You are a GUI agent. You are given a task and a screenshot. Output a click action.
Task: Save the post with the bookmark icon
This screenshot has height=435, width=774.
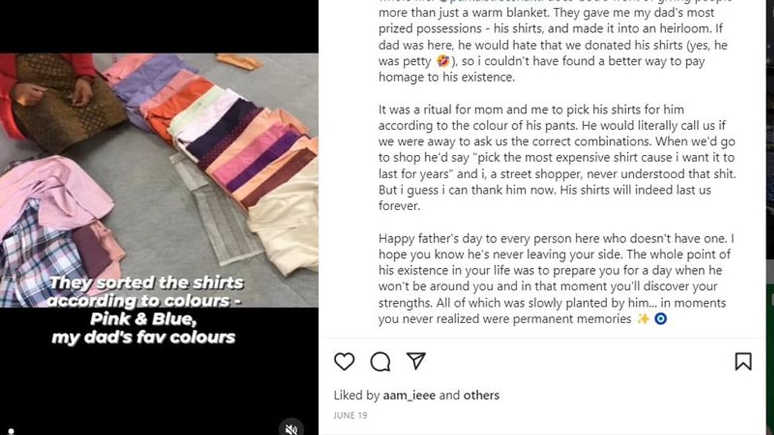click(x=743, y=361)
